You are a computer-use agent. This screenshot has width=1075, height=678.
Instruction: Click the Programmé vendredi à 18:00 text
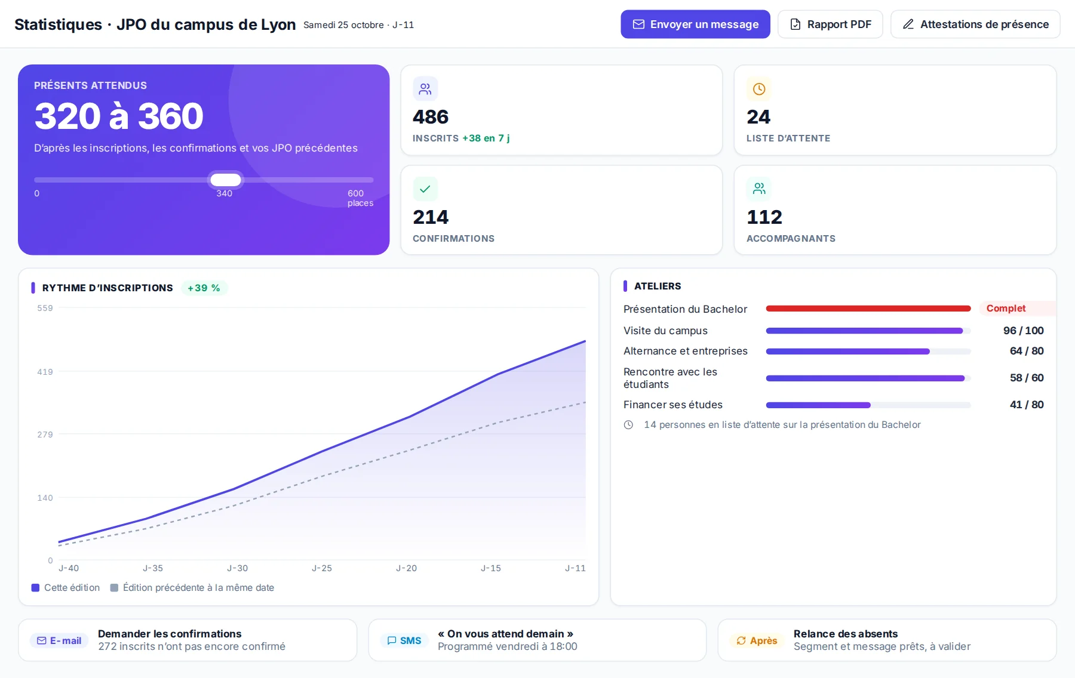(x=508, y=646)
